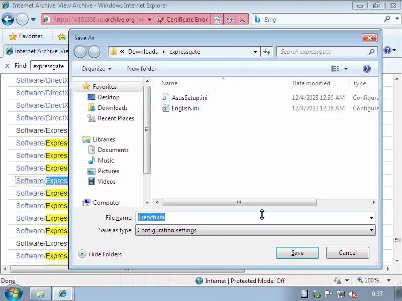Select Documents library in the navigation pane
The width and height of the screenshot is (402, 301).
coord(113,149)
